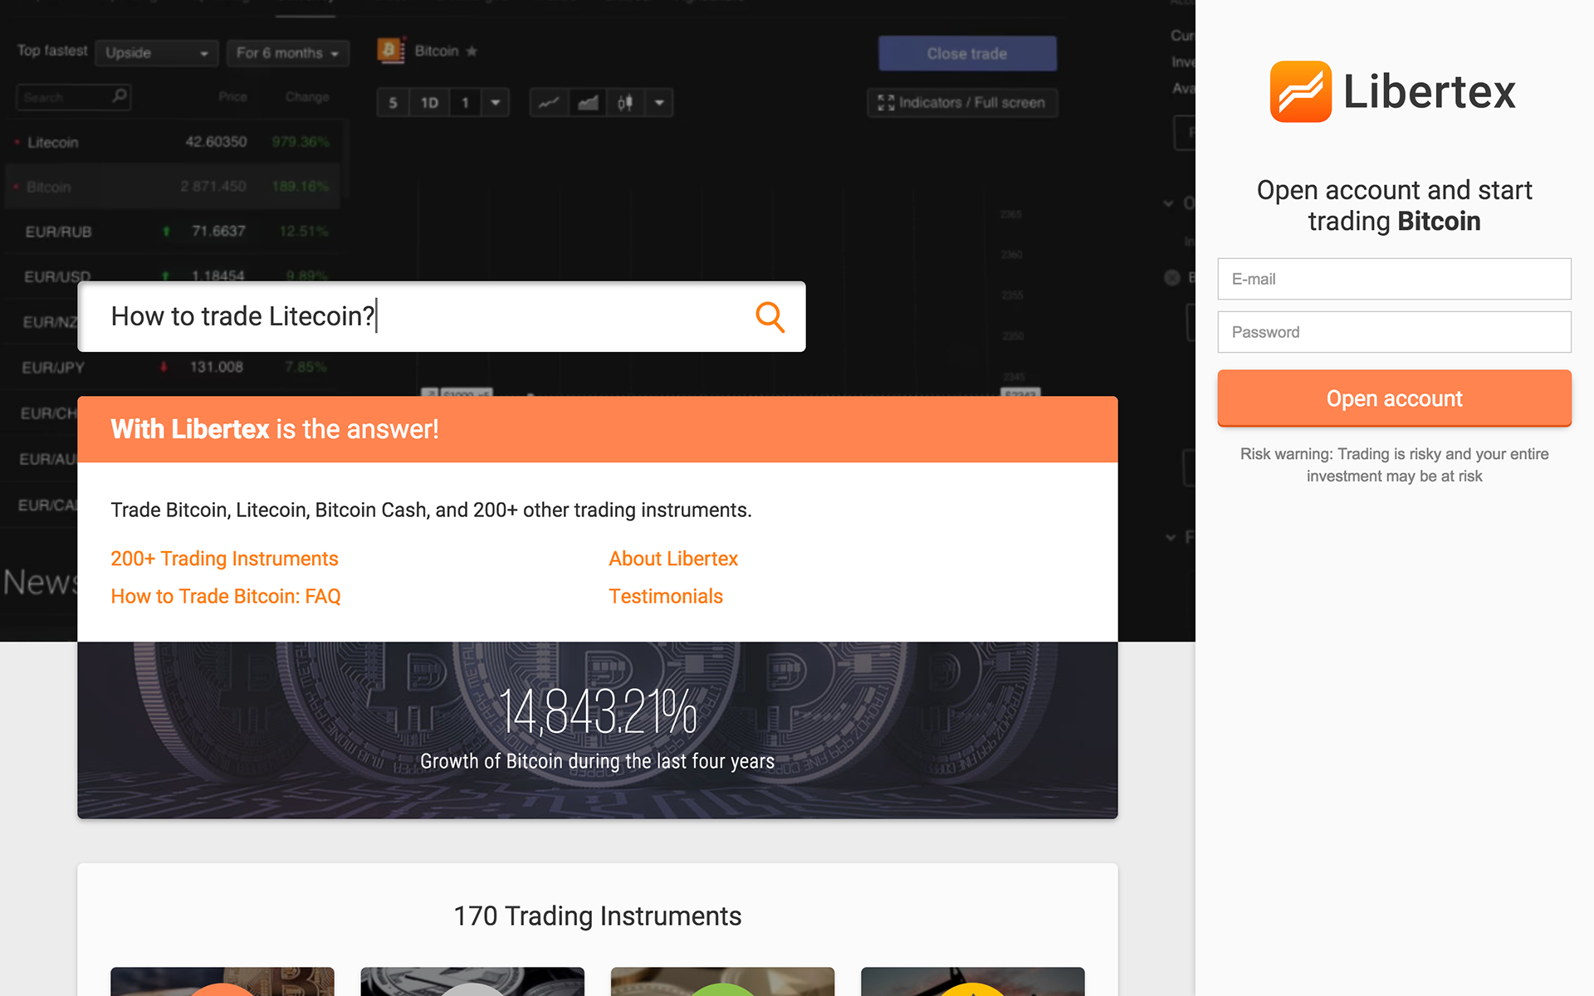Click the Bitcoin favorite star icon

point(472,51)
